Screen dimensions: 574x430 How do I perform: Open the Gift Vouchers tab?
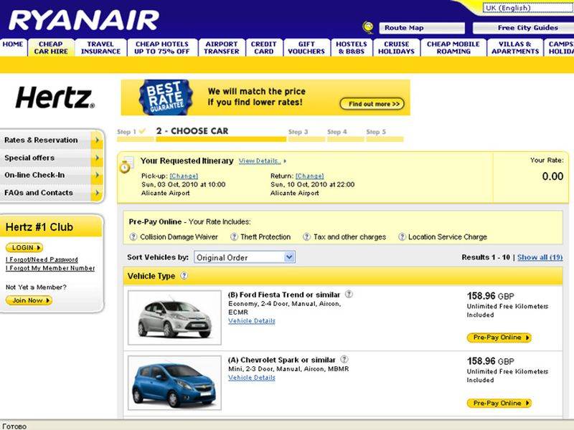click(x=306, y=47)
